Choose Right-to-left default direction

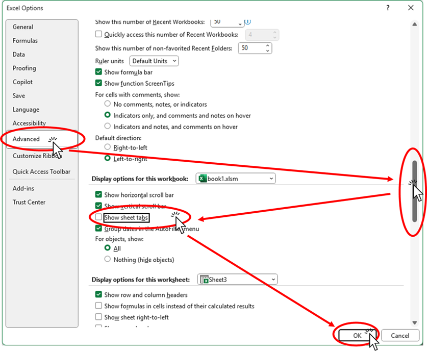click(108, 147)
